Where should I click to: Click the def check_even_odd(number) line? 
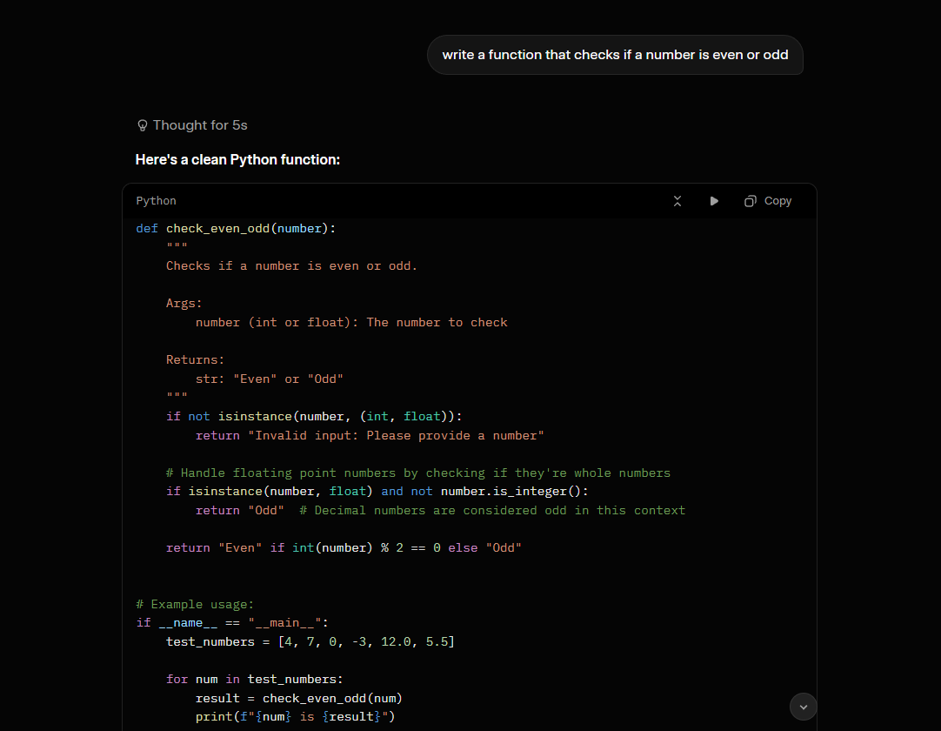tap(236, 228)
